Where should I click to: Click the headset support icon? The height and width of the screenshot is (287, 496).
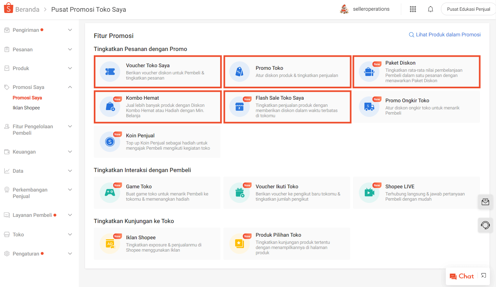pos(485,225)
